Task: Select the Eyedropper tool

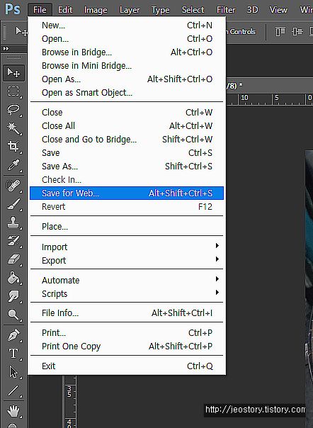Action: [13, 165]
